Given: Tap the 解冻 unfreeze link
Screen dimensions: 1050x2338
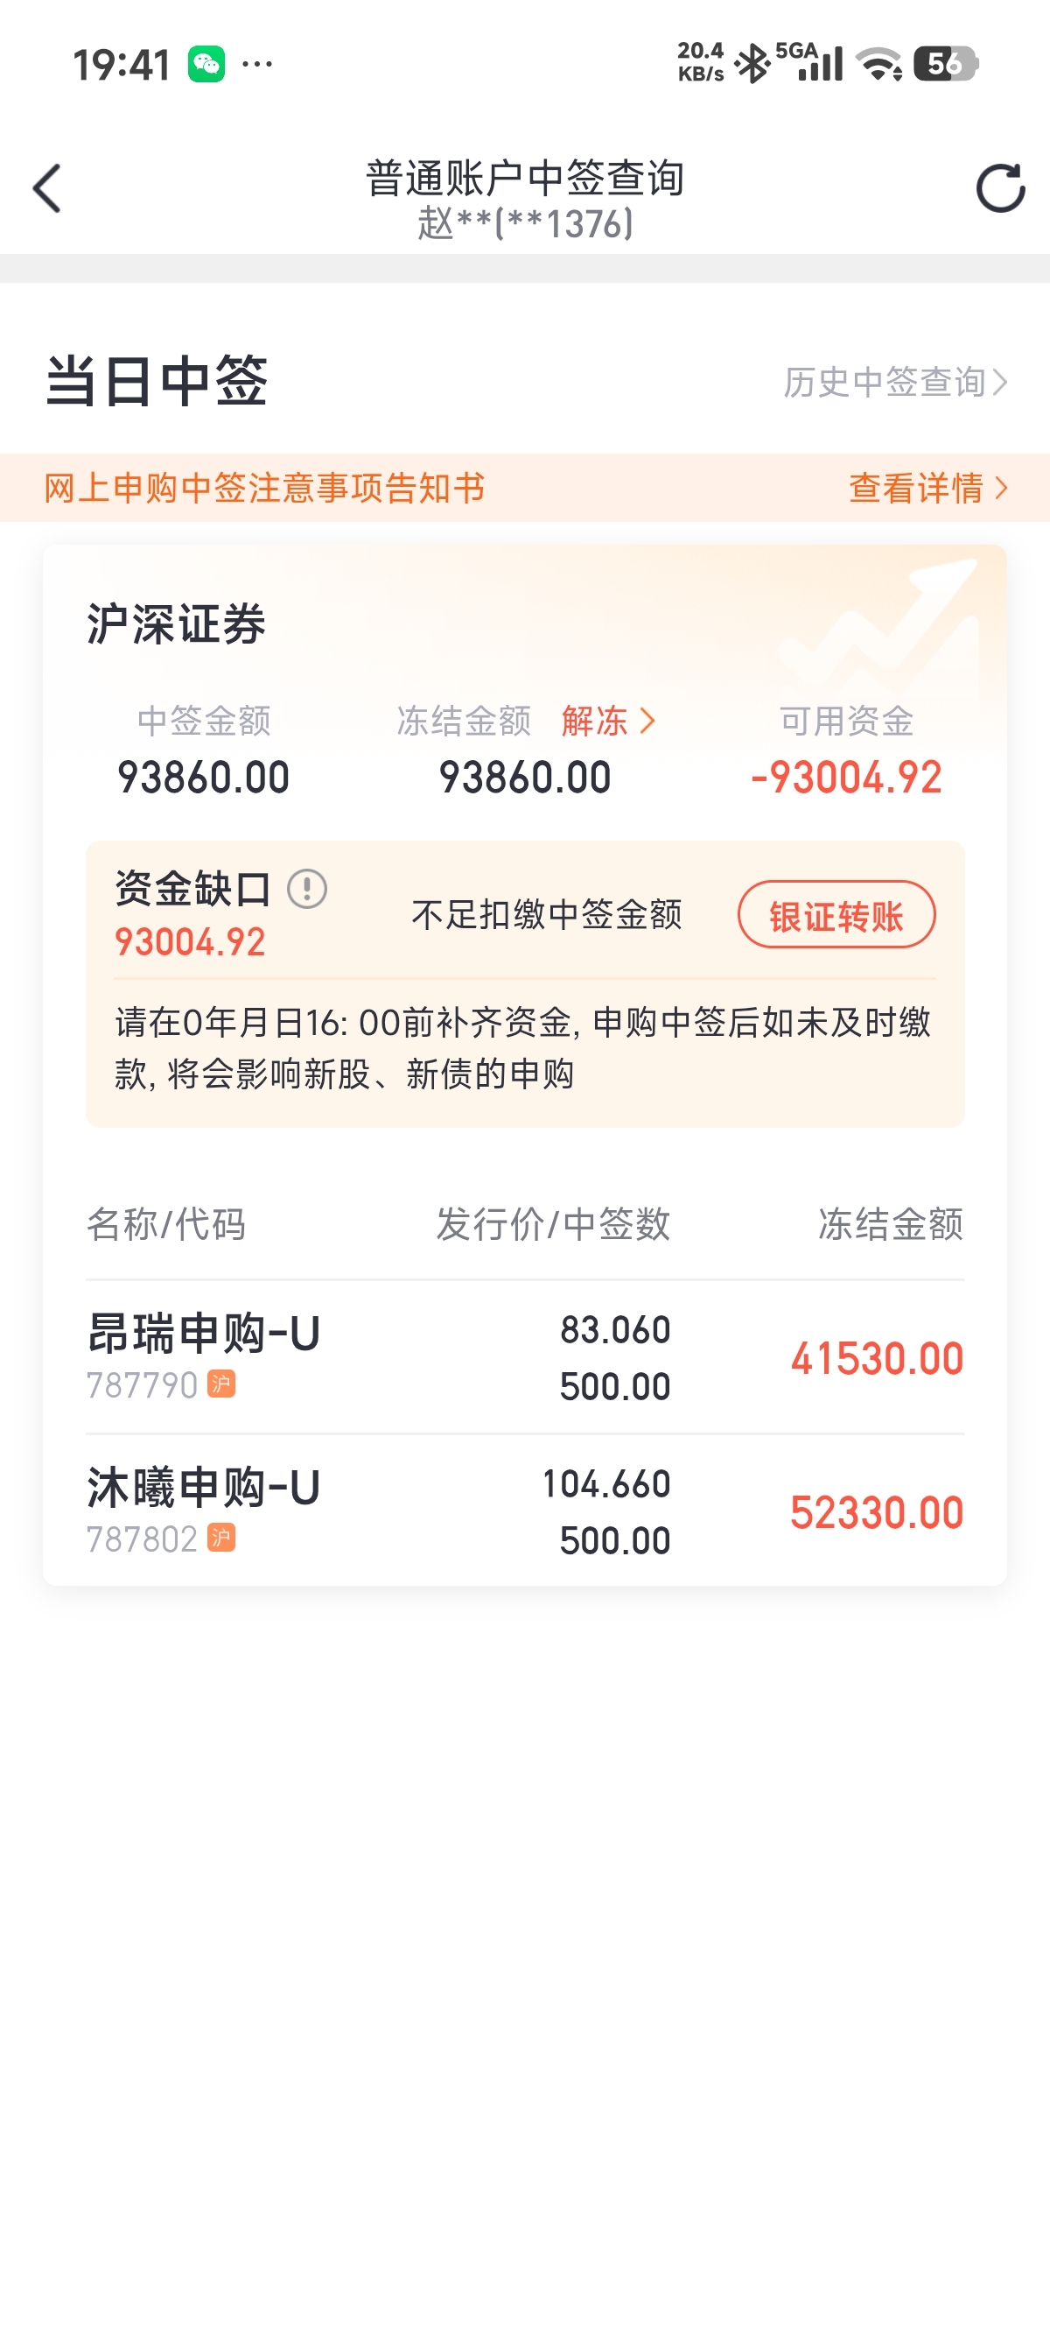Looking at the screenshot, I should coord(607,722).
